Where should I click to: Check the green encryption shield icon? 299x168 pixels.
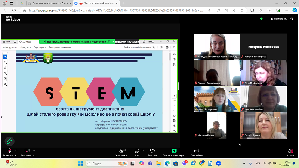[261, 19]
